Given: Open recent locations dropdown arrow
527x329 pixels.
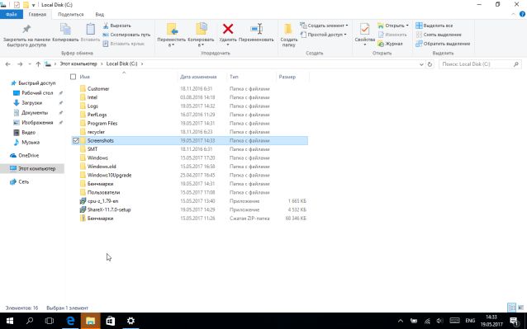Looking at the screenshot, I should pos(30,64).
